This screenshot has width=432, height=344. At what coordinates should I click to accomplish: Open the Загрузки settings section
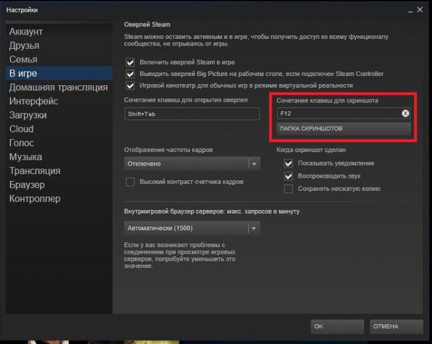coord(59,115)
